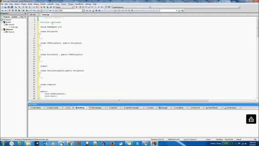
Task: Click the Windows Start button
Action: coord(3,144)
